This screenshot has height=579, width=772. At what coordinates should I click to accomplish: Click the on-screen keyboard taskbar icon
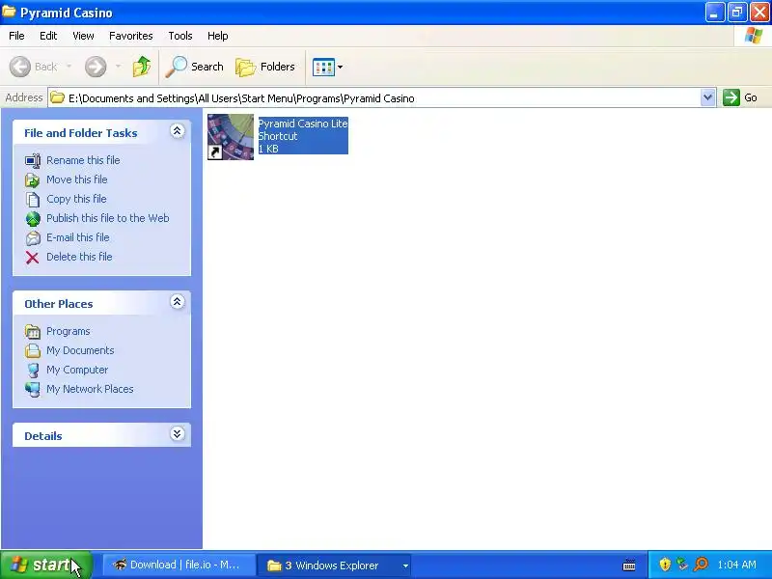click(x=629, y=565)
